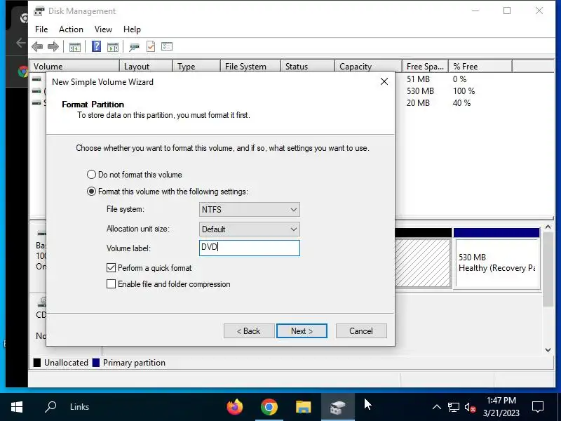Click the % Free column header

480,66
